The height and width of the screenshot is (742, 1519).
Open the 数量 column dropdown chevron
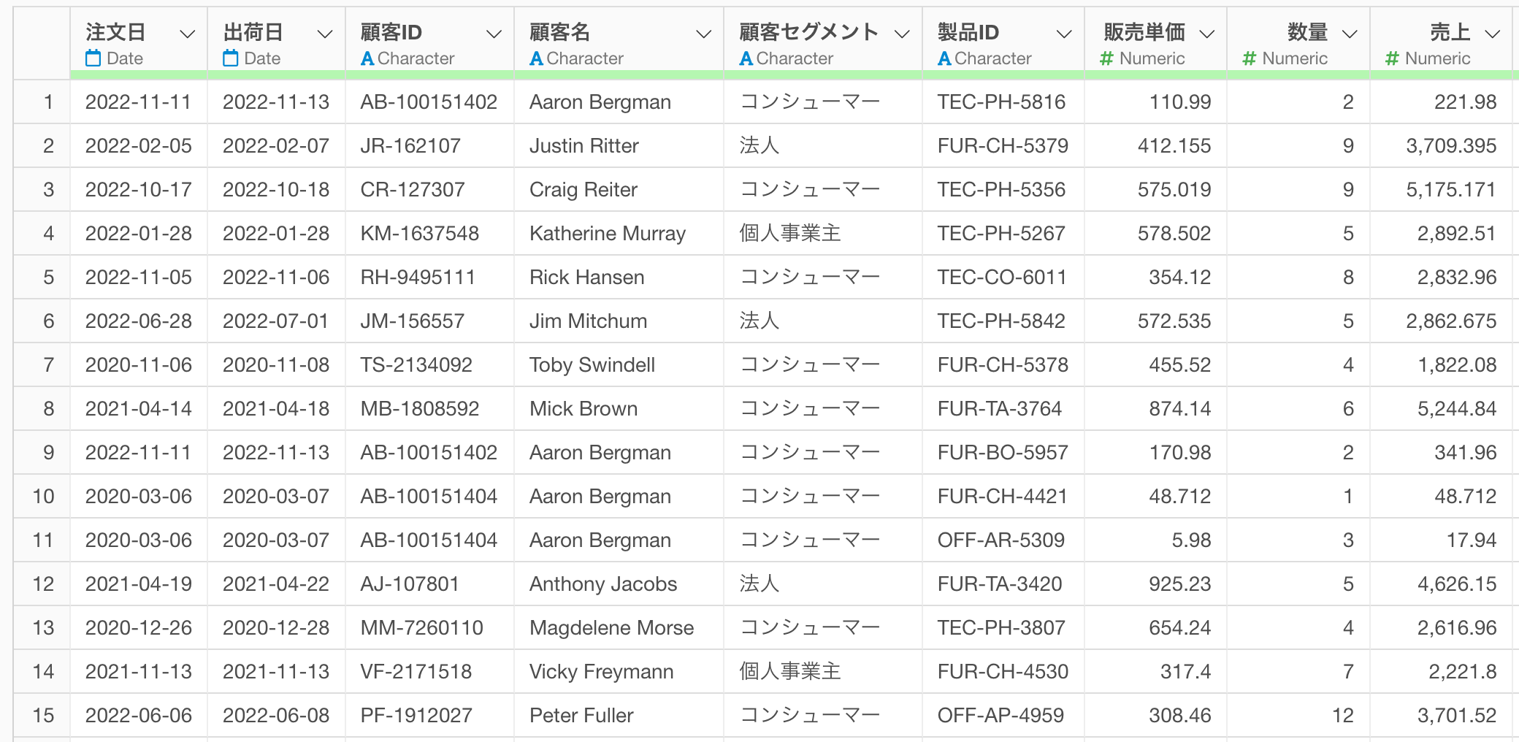point(1350,34)
